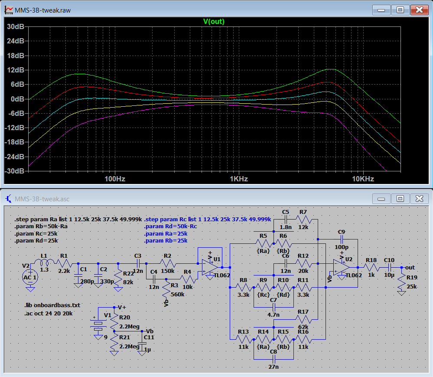Click resistor R3 symbol

166,289
